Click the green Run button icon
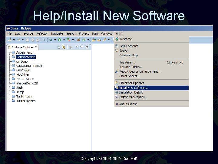218x164 pixels. [60, 40]
